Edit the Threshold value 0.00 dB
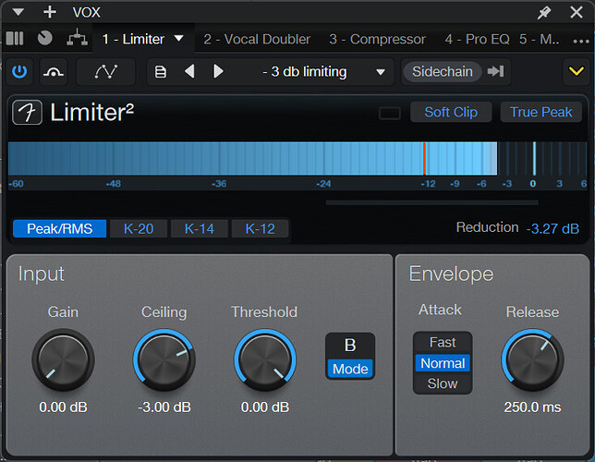 coord(265,407)
